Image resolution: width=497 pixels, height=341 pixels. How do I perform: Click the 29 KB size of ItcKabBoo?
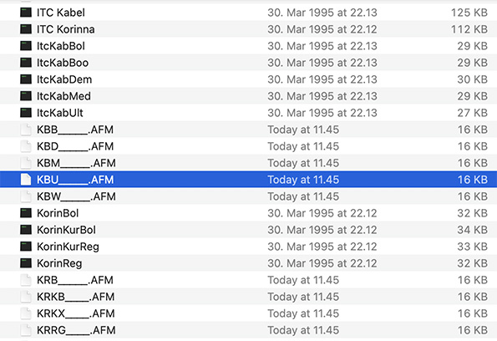(x=472, y=63)
